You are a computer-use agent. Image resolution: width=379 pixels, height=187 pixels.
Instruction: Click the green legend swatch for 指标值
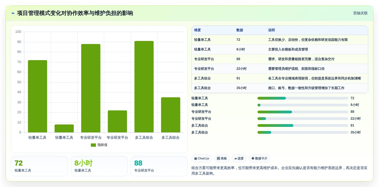tap(93, 145)
